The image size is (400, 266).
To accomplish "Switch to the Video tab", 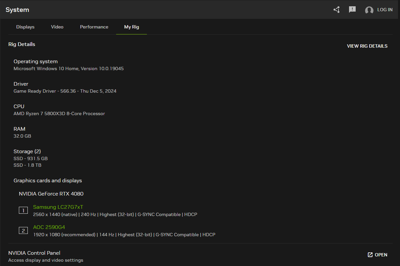I will pos(57,27).
